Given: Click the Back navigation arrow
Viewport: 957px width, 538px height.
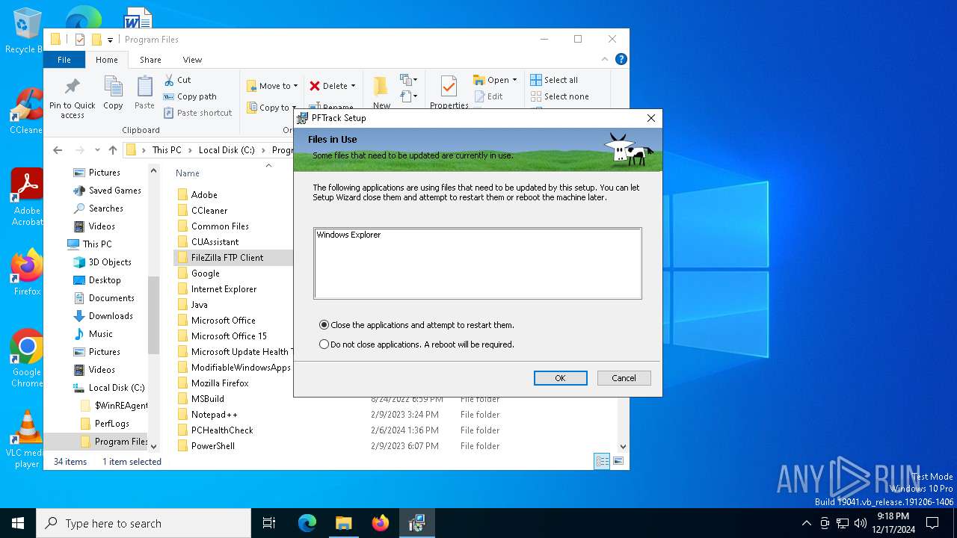Looking at the screenshot, I should click(58, 150).
